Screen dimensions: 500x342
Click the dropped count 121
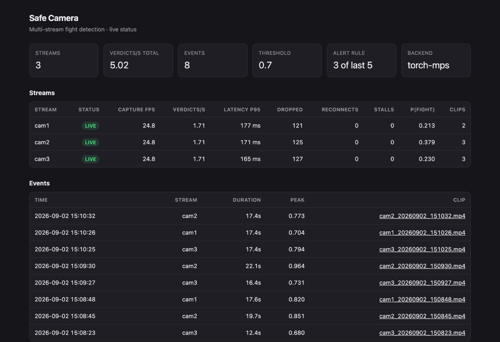click(x=297, y=125)
